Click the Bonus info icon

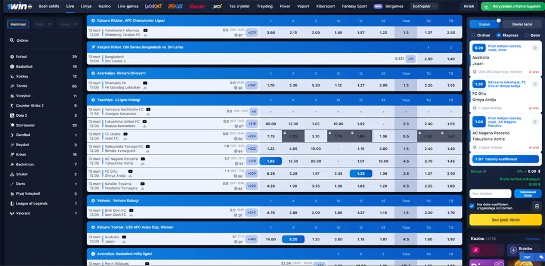(485, 171)
